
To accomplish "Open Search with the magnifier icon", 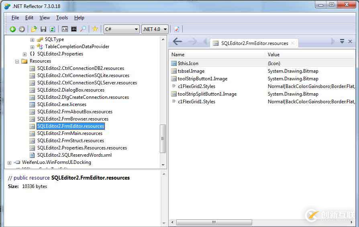I will [83, 29].
